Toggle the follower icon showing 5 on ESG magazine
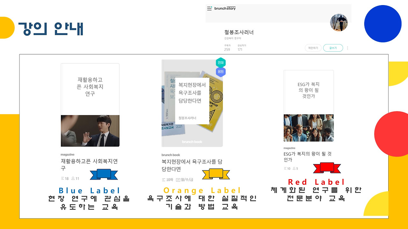The image size is (408, 229). click(x=295, y=168)
